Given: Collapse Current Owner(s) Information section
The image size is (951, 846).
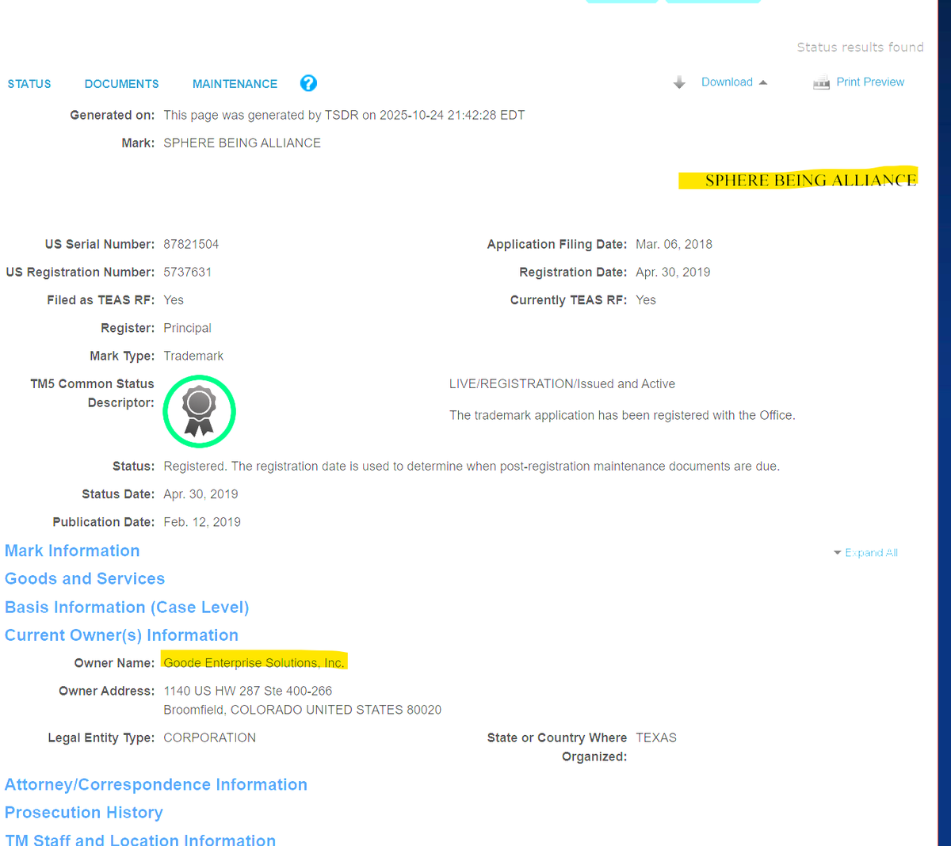Looking at the screenshot, I should click(121, 635).
